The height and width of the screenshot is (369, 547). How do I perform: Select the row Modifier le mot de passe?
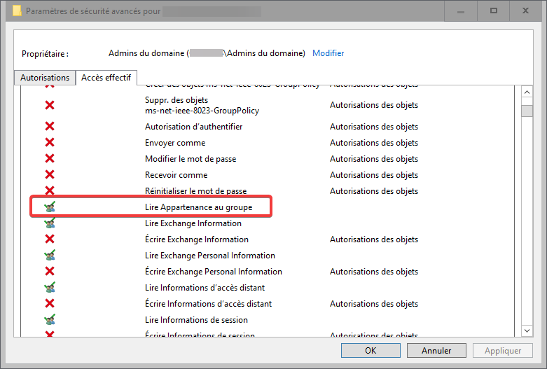(268, 159)
